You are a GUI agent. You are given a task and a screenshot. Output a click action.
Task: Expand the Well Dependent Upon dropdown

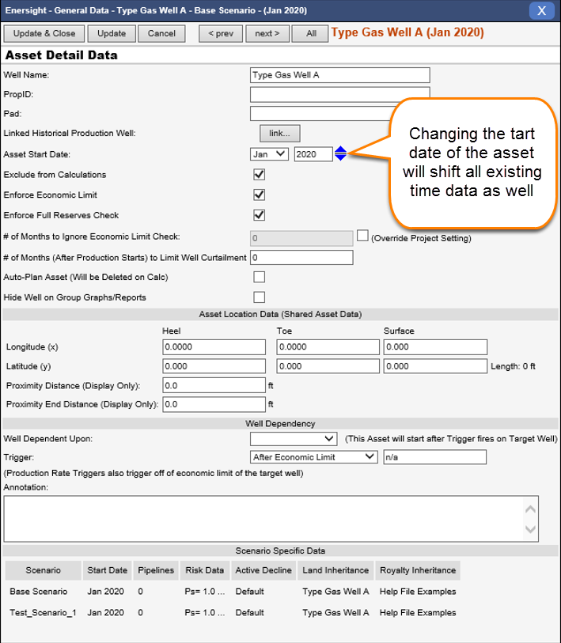pos(294,438)
